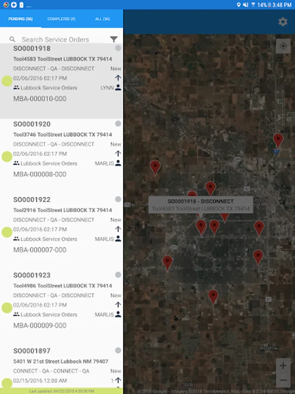Image resolution: width=295 pixels, height=394 pixels.
Task: Open the Completed tab
Action: [x=62, y=19]
